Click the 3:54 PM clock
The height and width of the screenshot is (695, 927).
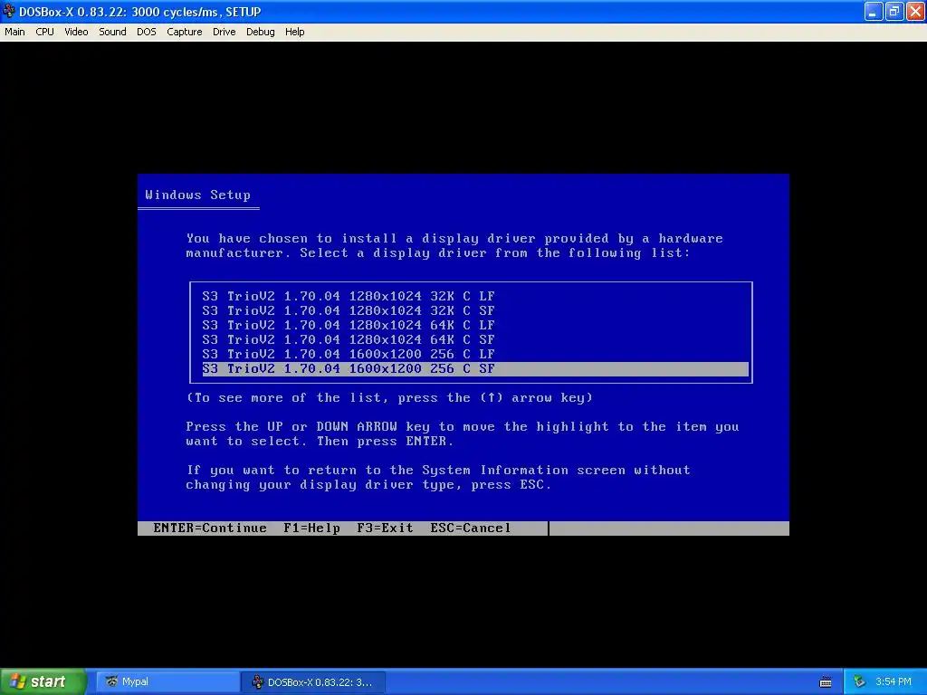(894, 682)
